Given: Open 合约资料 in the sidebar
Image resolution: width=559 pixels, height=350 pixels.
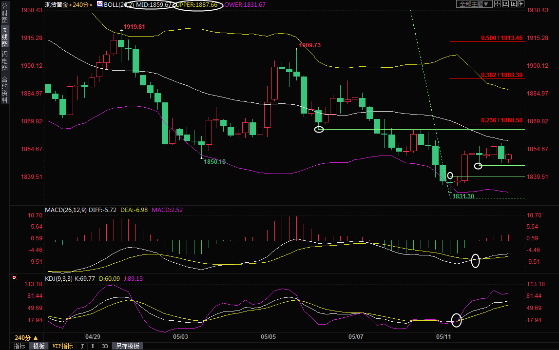Looking at the screenshot, I should click(x=4, y=90).
